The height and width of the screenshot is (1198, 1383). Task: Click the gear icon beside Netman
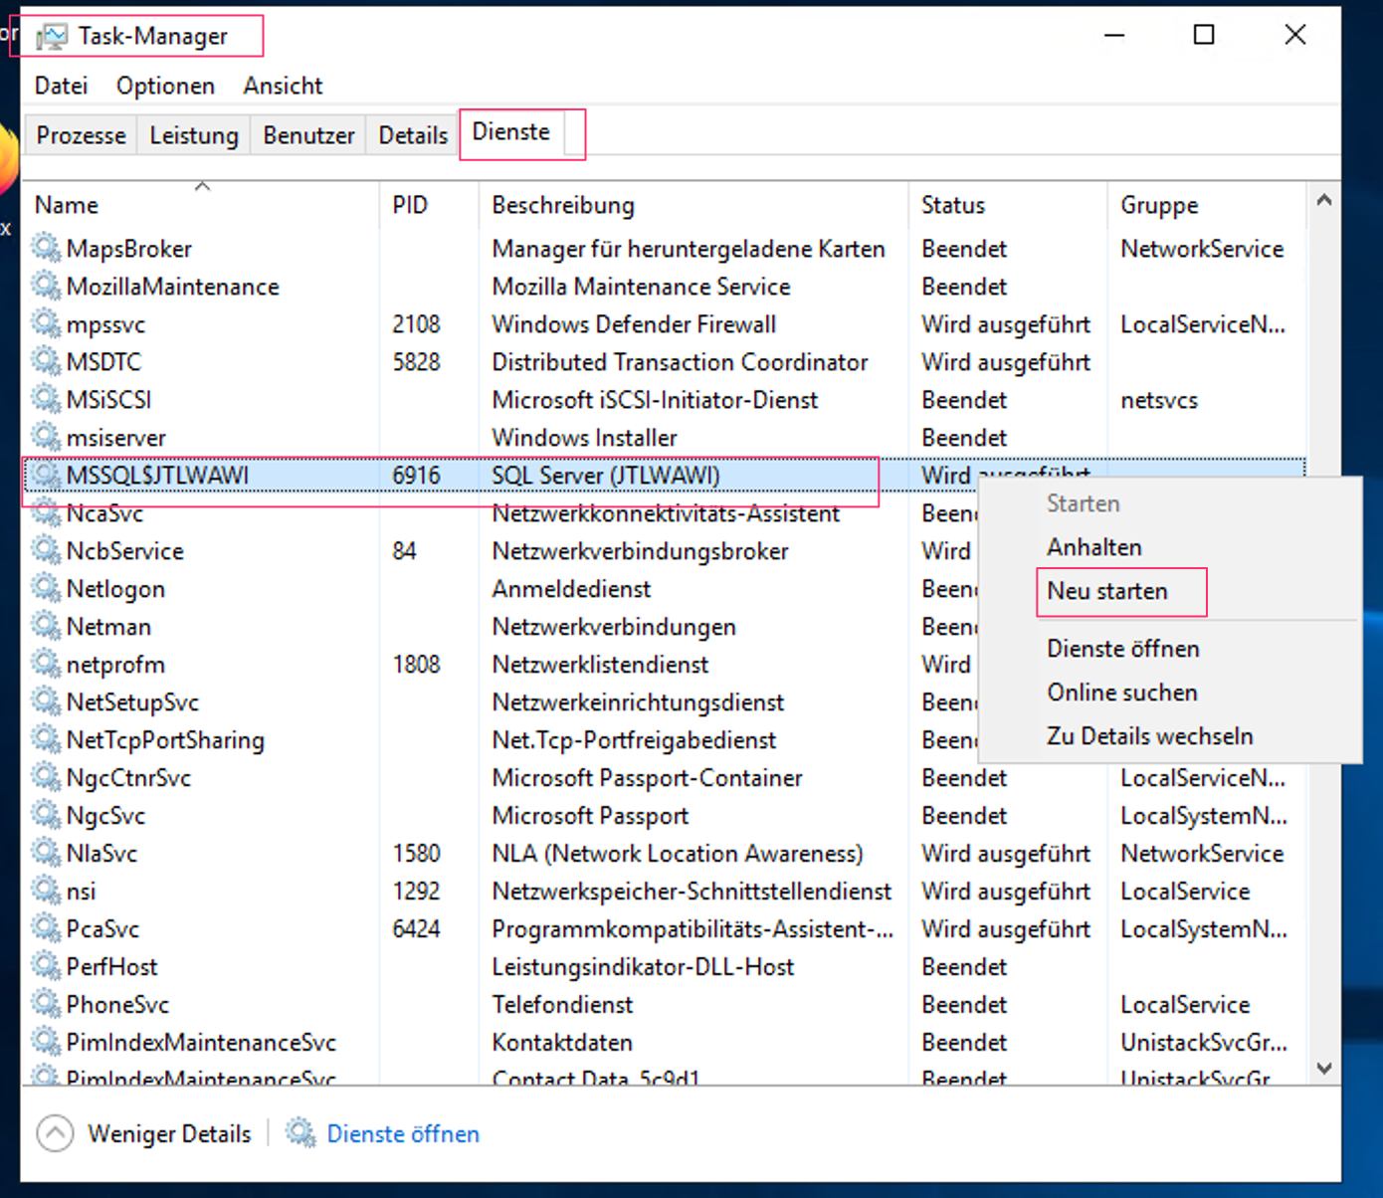click(46, 626)
